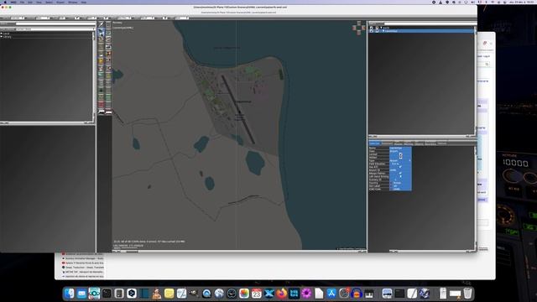Open Trash in the Dock
Image resolution: width=537 pixels, height=302 pixels.
tap(468, 294)
